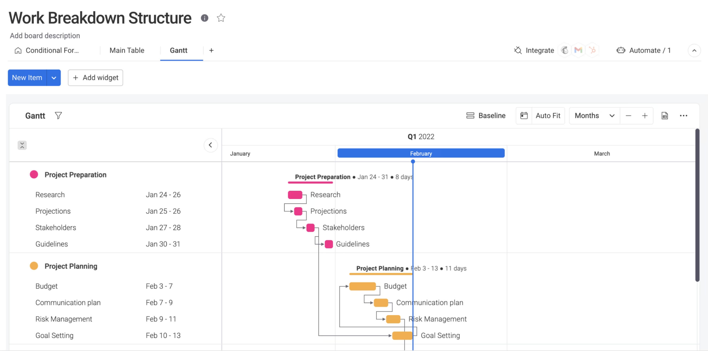Screen dimensions: 708x351
Task: Zoom in with plus icon
Action: point(645,116)
